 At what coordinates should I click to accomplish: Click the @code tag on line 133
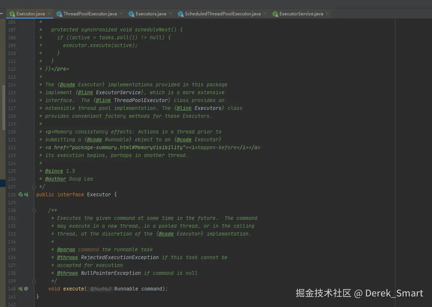click(x=166, y=234)
